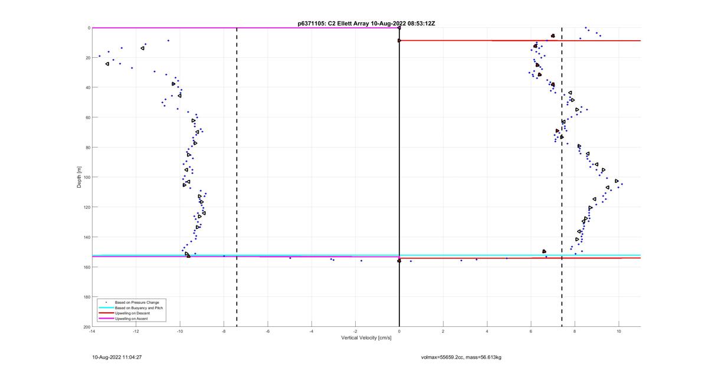The width and height of the screenshot is (708, 367).
Task: Click legend entry 'Based on Pressure Change'
Action: [x=137, y=303]
